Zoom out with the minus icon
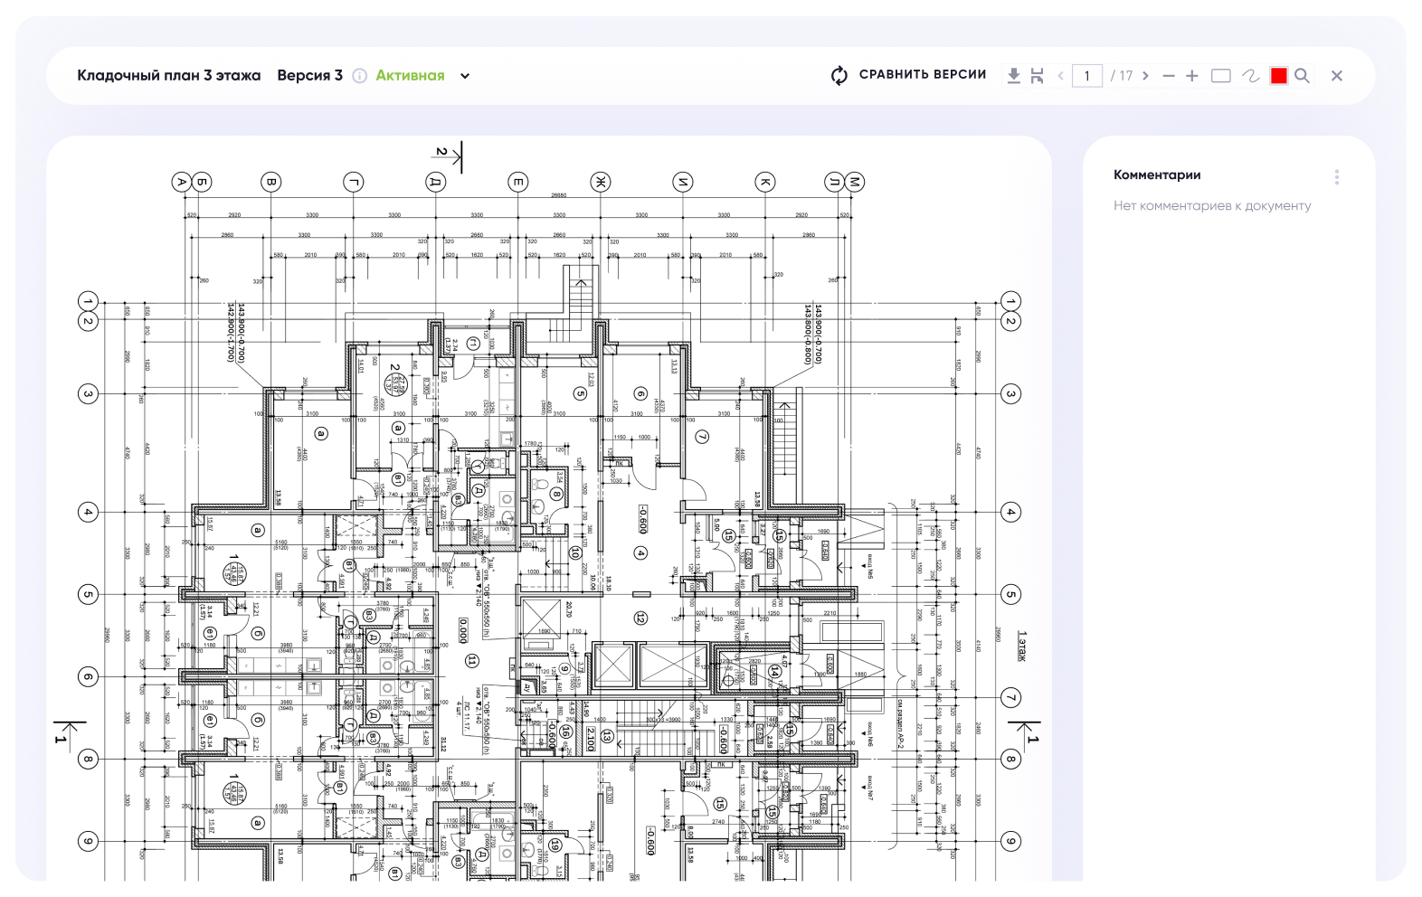 click(x=1169, y=76)
